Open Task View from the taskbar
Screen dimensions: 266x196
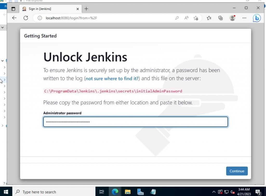coord(101,192)
